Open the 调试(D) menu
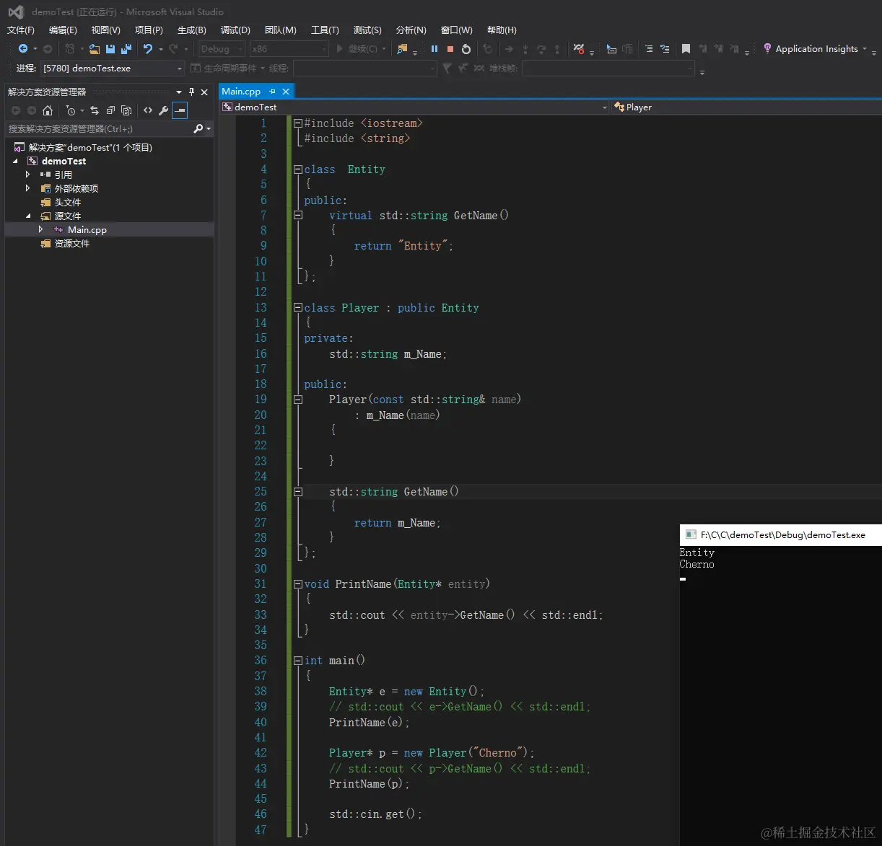The height and width of the screenshot is (846, 882). (x=235, y=30)
